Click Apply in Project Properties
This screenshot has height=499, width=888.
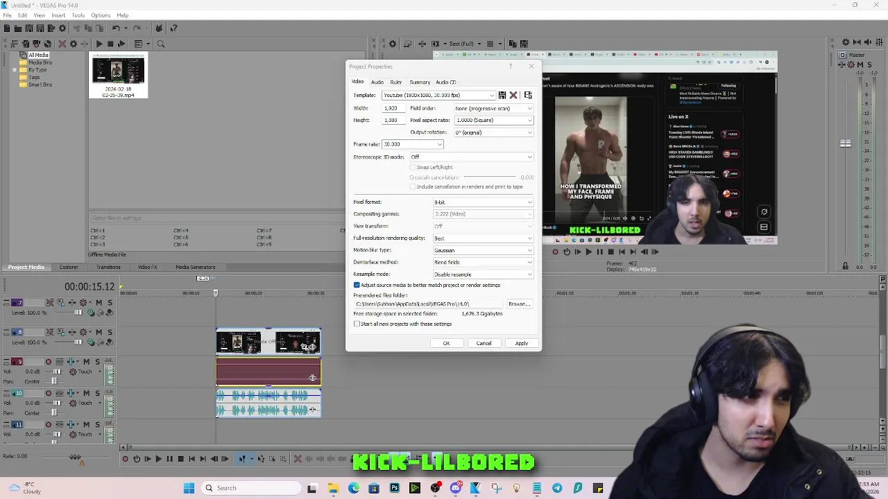(521, 343)
